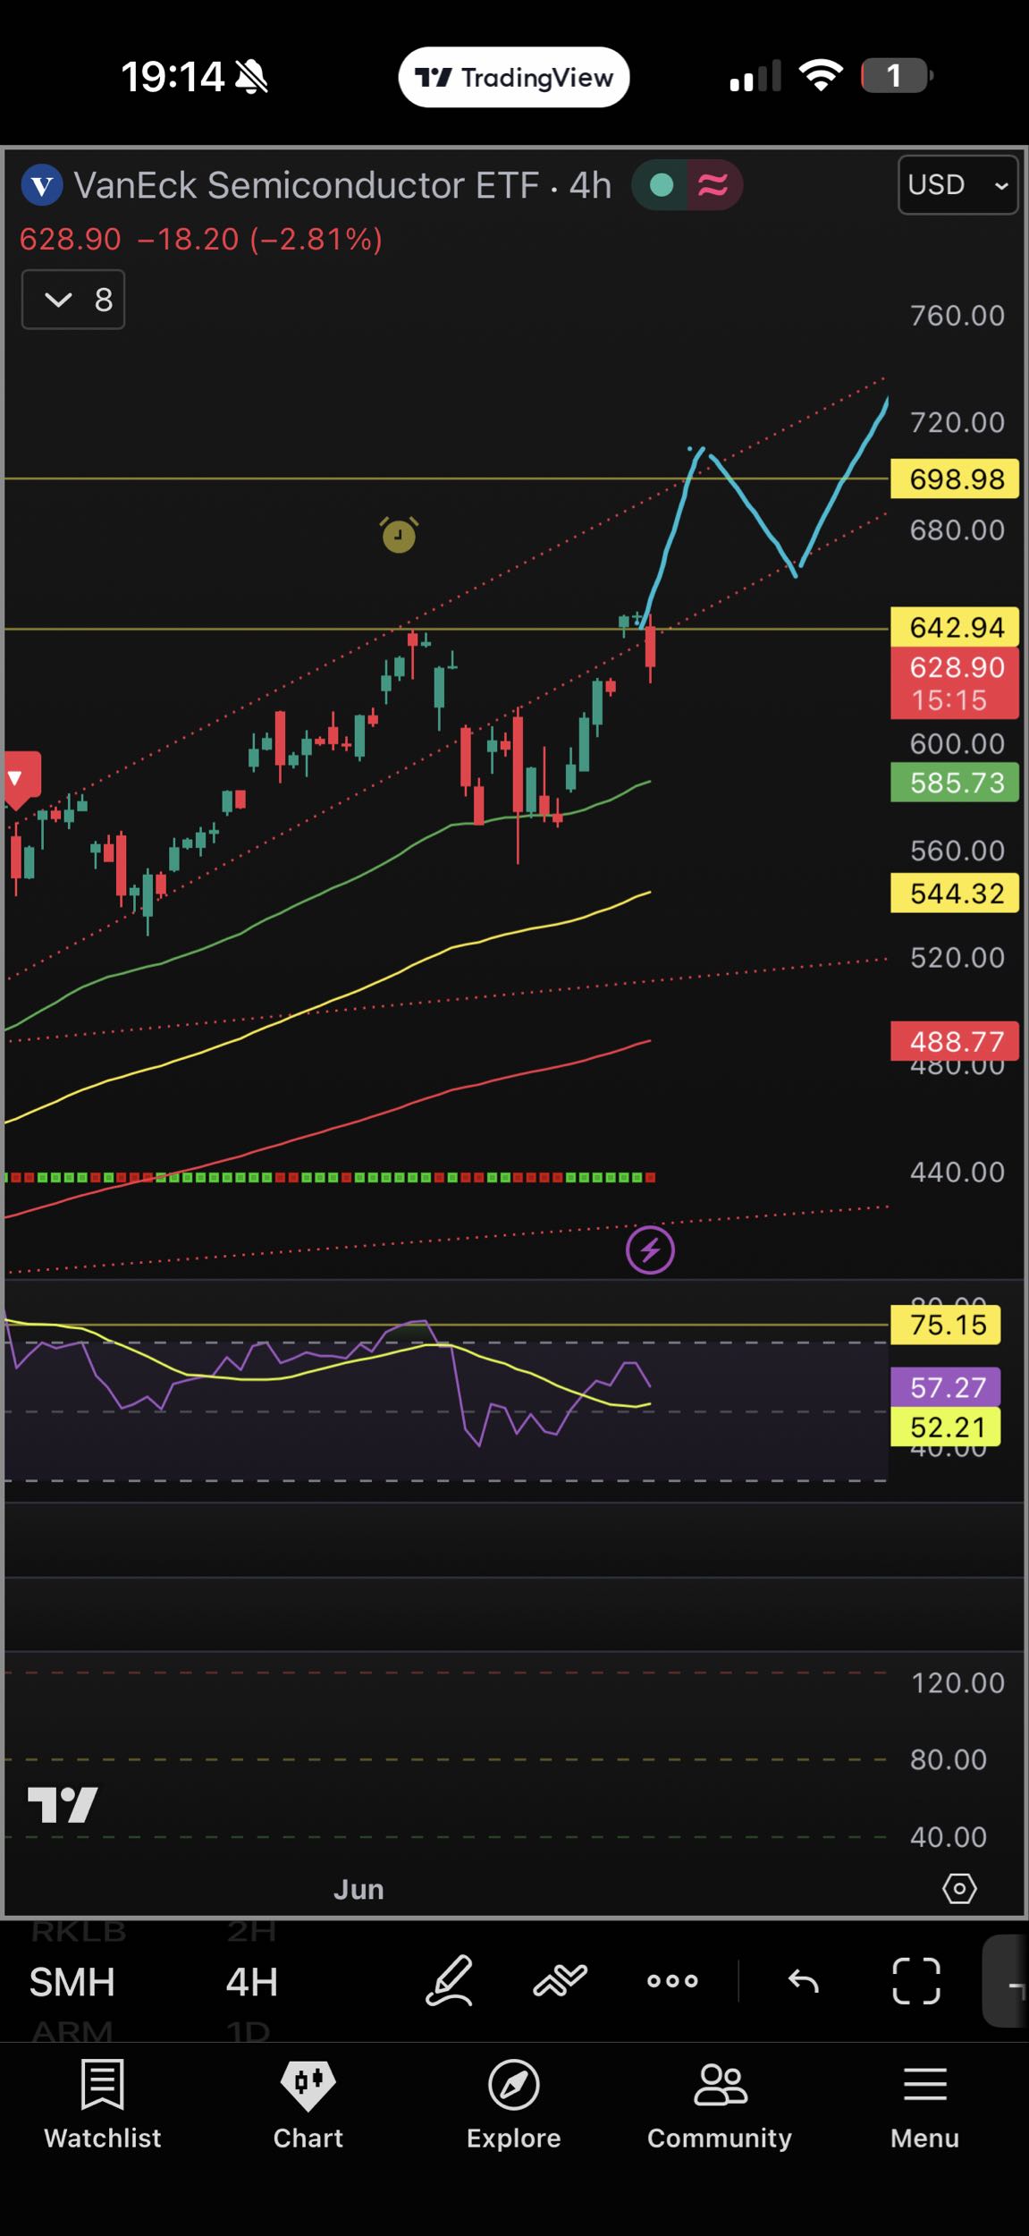Tap the Jun date axis label
1029x2236 pixels.
[x=358, y=1889]
